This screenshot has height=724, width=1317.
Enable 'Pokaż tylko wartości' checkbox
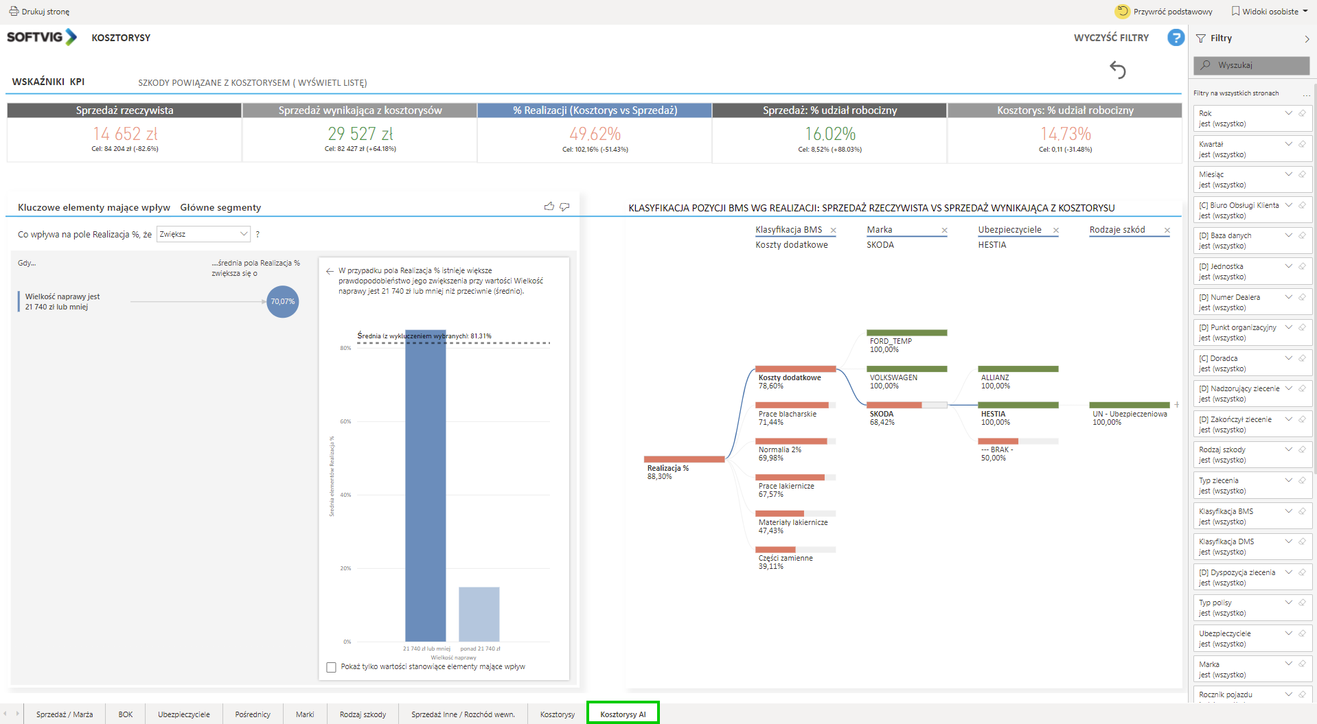click(331, 667)
